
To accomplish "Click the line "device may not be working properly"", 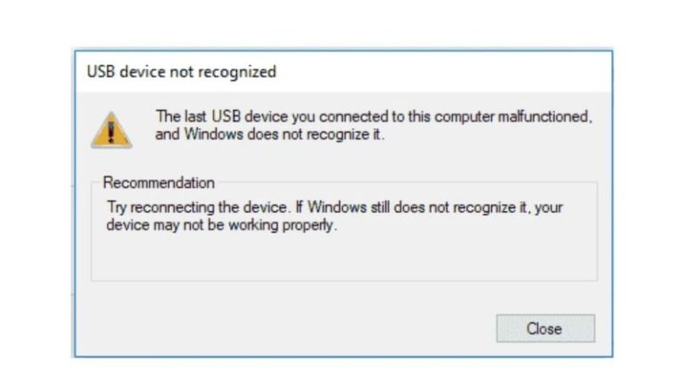I will pyautogui.click(x=222, y=224).
